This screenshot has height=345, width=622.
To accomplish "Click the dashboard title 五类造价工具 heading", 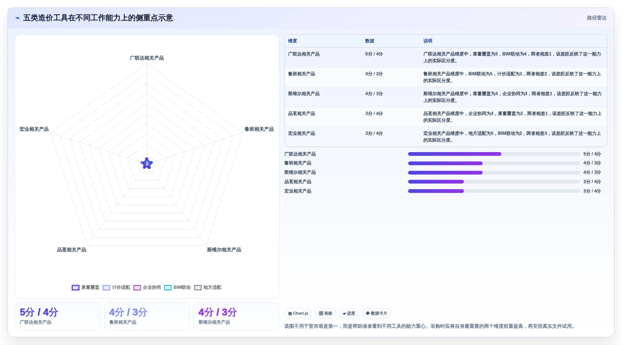I will pos(98,18).
